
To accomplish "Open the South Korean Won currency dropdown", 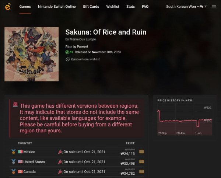I will tap(186, 7).
